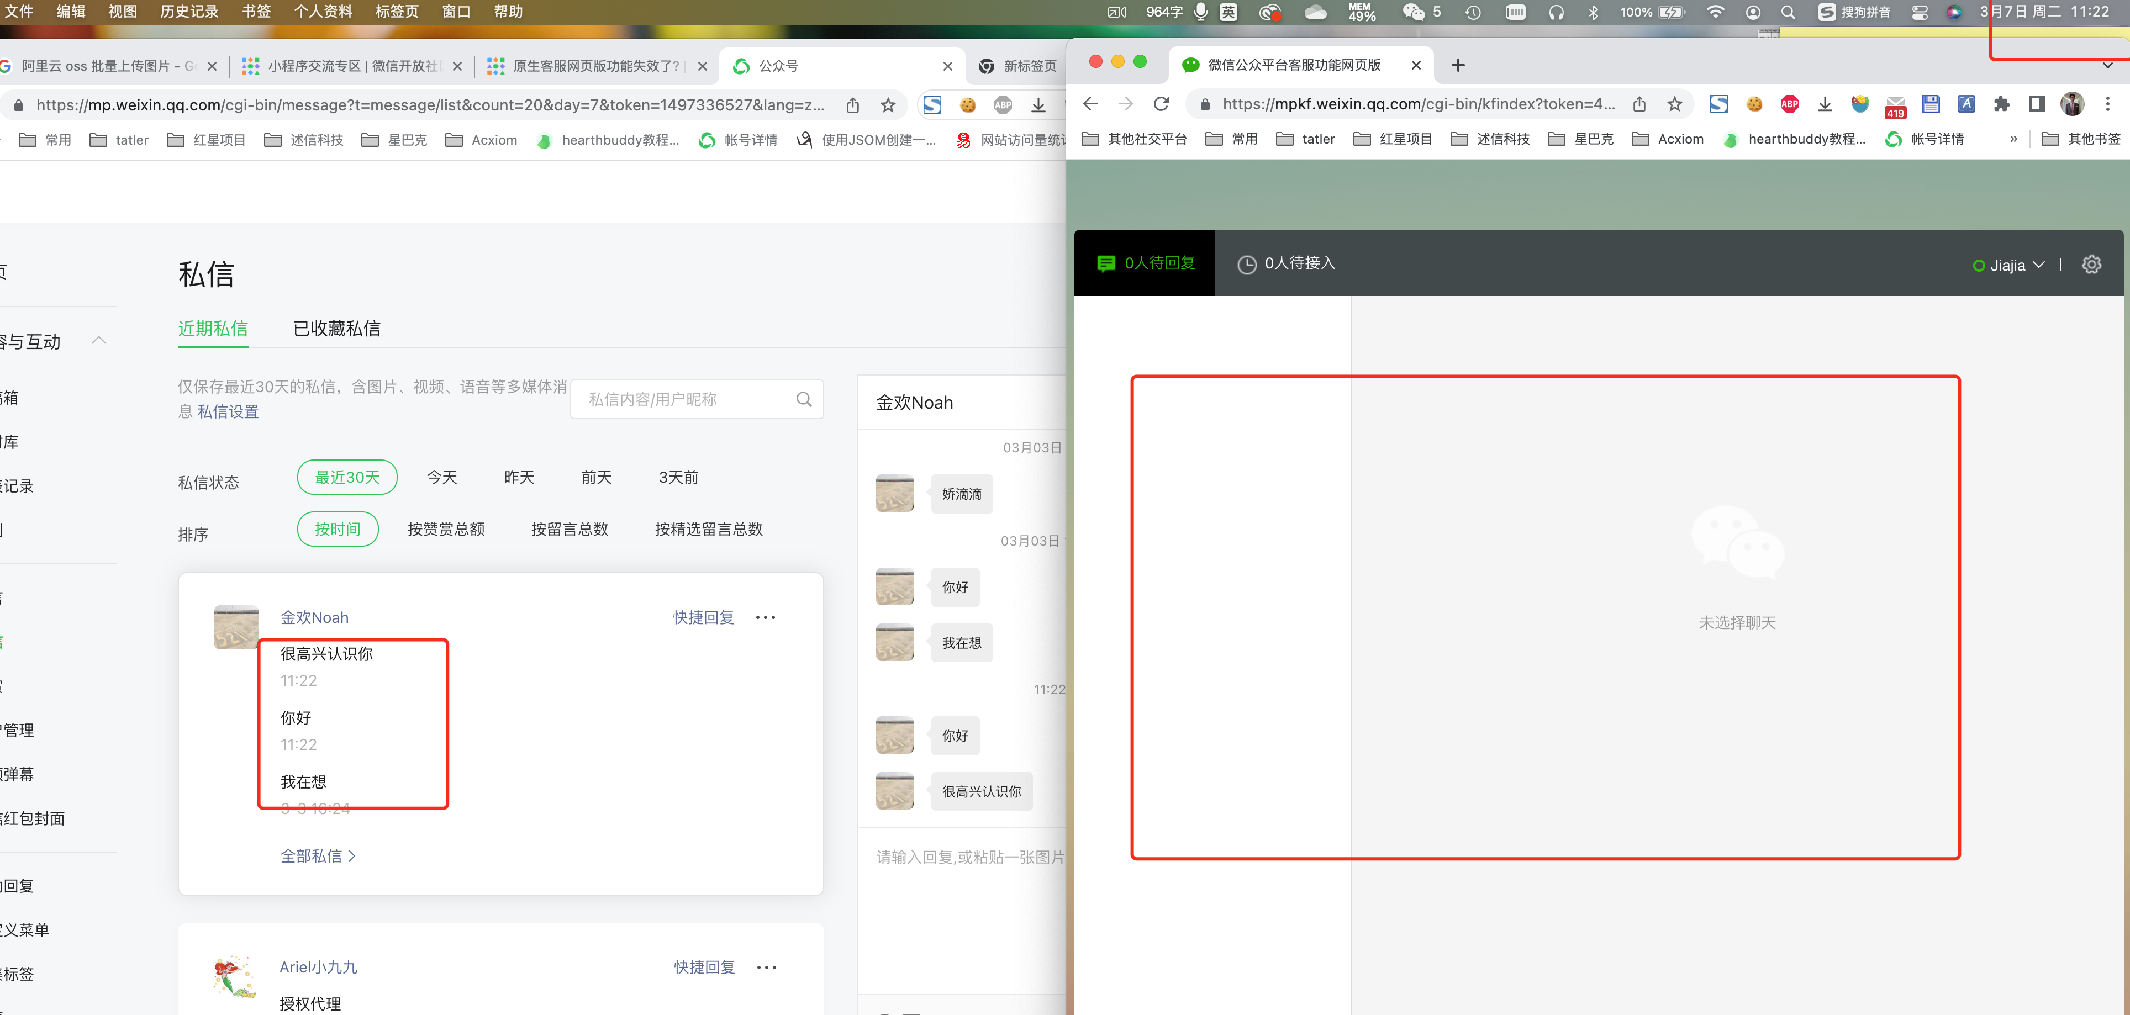Bookmark the mpkf.weixin.qq.com page with star
The image size is (2130, 1015).
(1674, 104)
